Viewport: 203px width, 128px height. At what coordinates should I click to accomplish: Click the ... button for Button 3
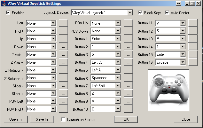(128, 54)
